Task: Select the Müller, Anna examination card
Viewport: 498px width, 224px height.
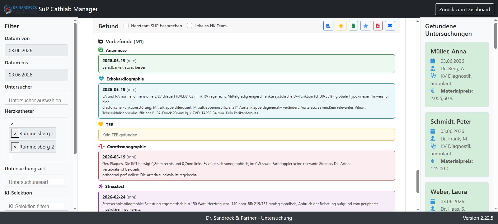Action: click(457, 75)
